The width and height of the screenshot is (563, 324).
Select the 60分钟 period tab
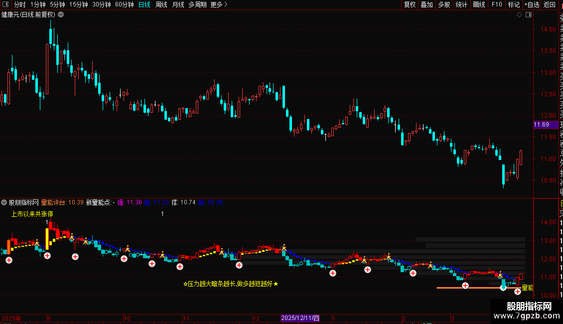125,4
